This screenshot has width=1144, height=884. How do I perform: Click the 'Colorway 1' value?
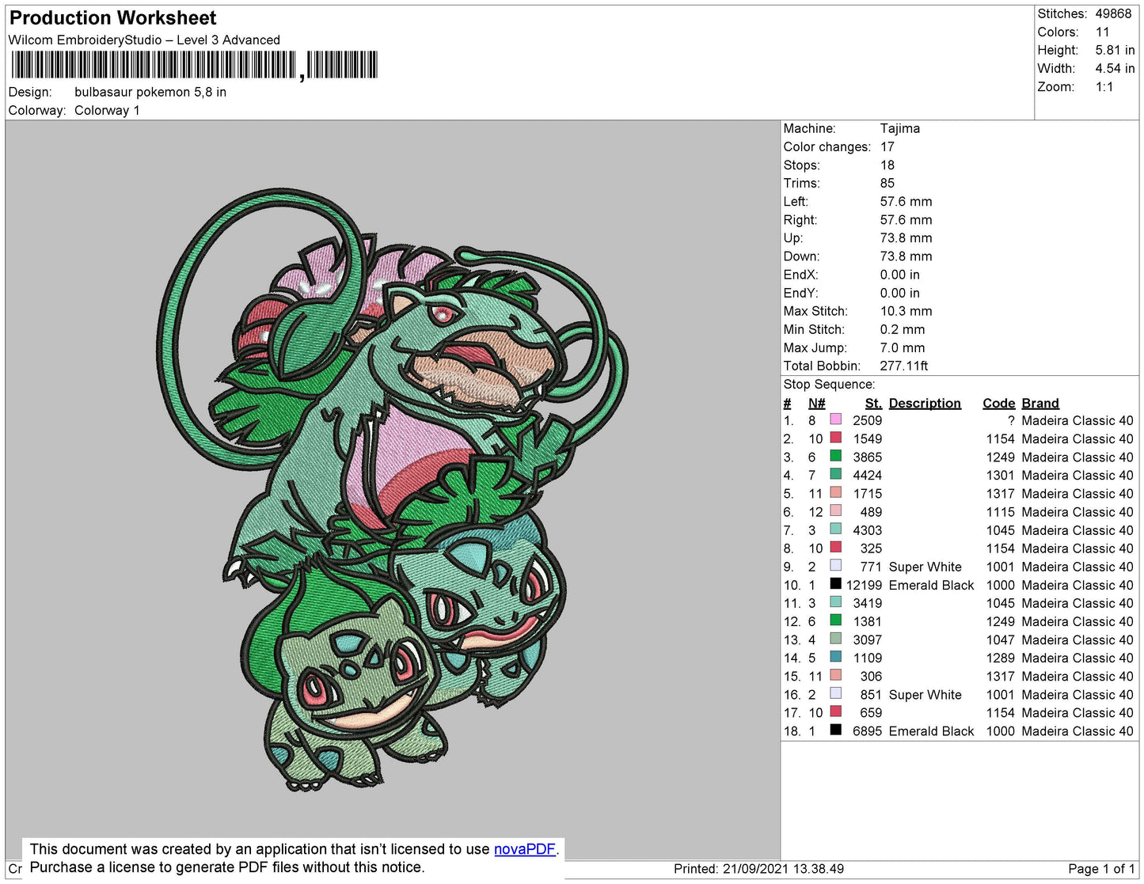(107, 110)
